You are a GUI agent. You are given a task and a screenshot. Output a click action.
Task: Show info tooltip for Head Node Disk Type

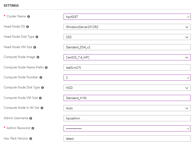[x=37, y=37]
